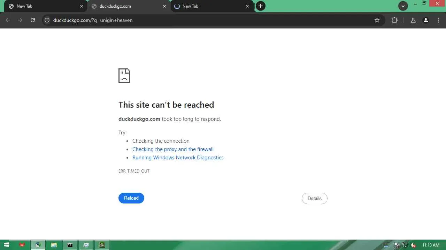Open the Chrome taskbar icon
This screenshot has height=250, width=446.
[38, 245]
